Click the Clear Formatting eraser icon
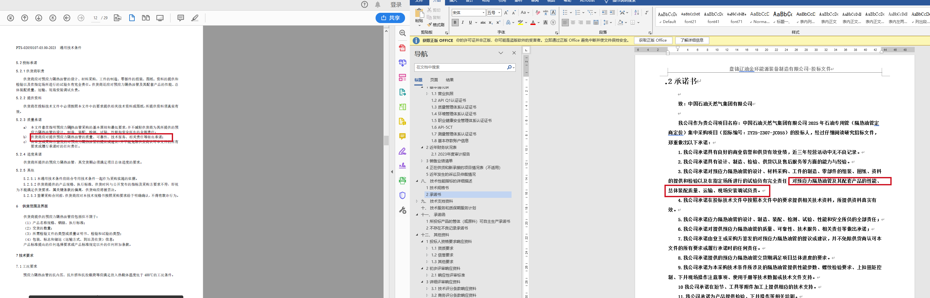 (x=537, y=12)
